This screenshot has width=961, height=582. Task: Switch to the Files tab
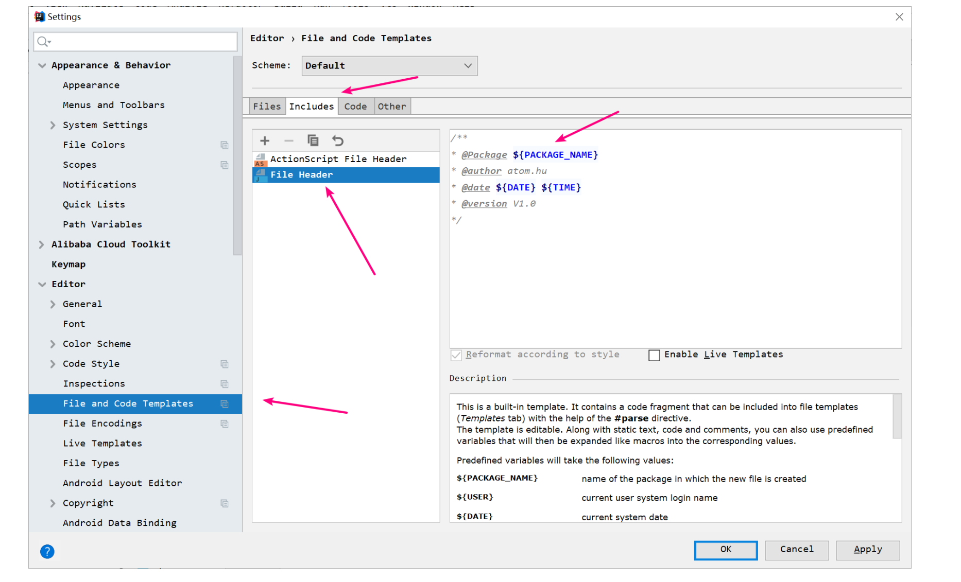tap(267, 107)
